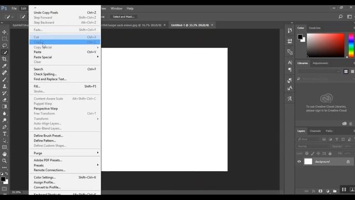The width and height of the screenshot is (355, 200).
Task: Select the Dodge tool
Action: pyautogui.click(x=4, y=120)
